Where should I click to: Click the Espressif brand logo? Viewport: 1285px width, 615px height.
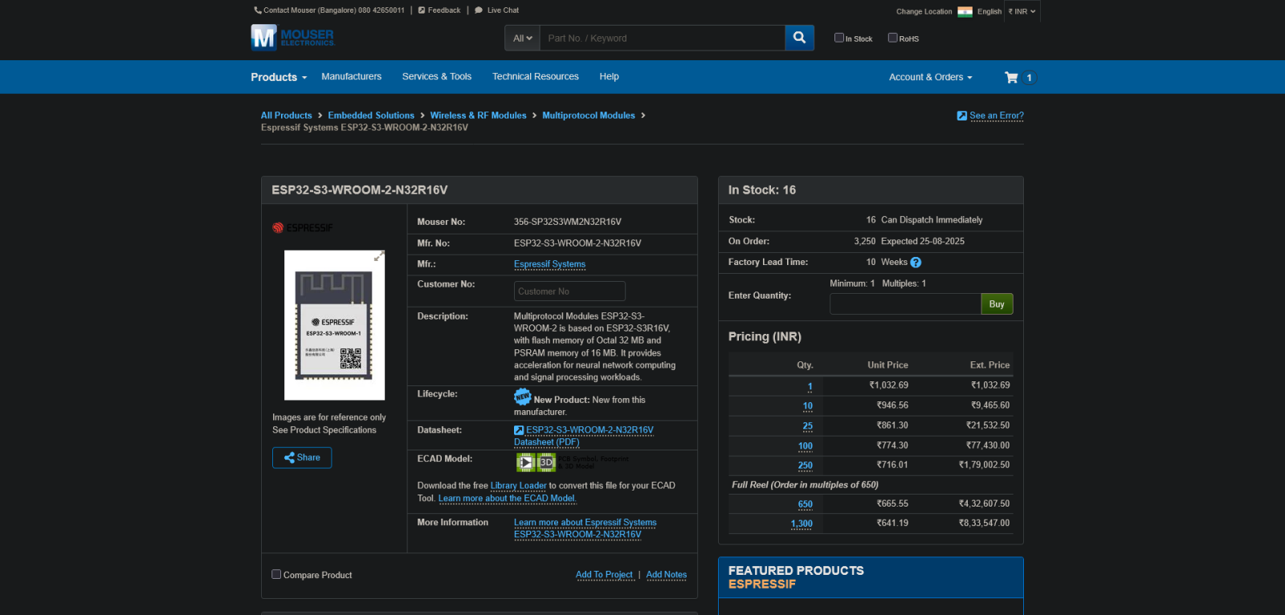pos(302,228)
